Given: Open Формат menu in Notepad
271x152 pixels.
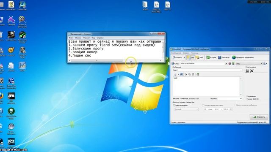Looking at the screenshot, I should 86,38.
